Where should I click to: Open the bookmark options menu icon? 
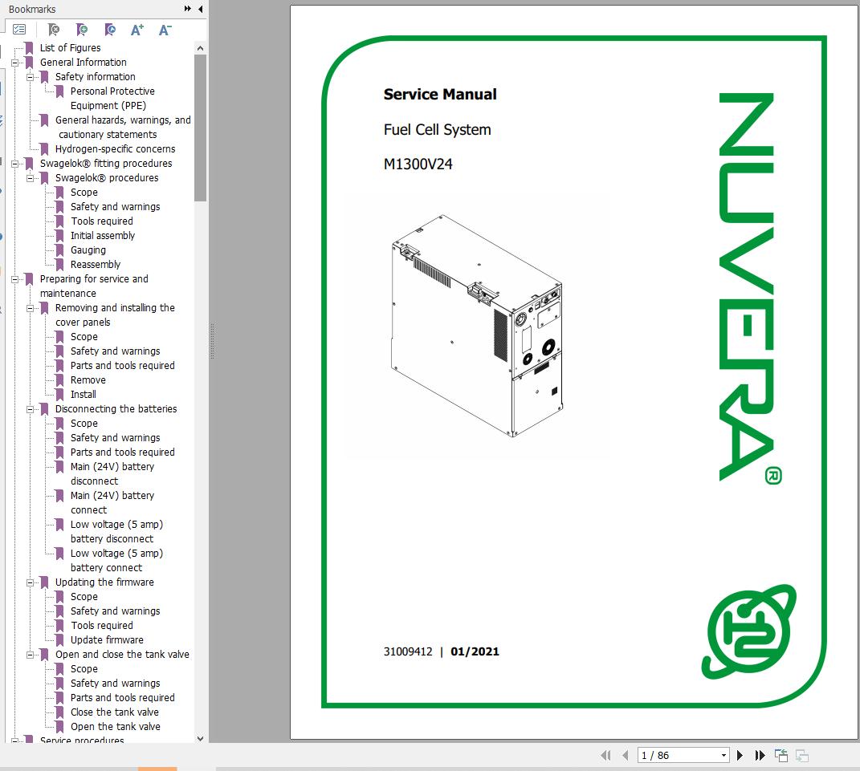tap(19, 30)
